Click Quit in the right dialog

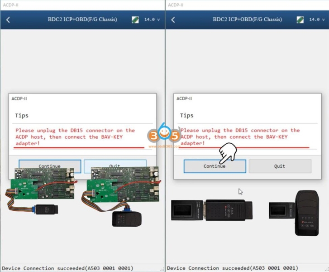[x=280, y=166]
